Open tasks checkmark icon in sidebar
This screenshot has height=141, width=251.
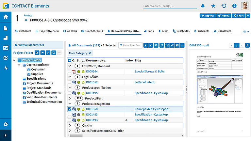[6, 58]
